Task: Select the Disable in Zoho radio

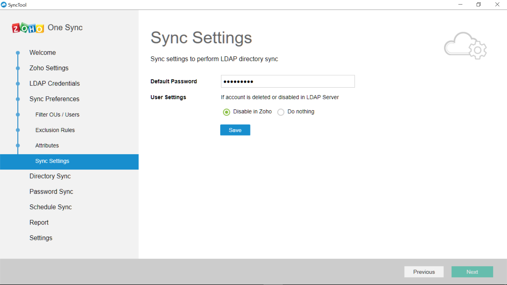Action: click(226, 112)
